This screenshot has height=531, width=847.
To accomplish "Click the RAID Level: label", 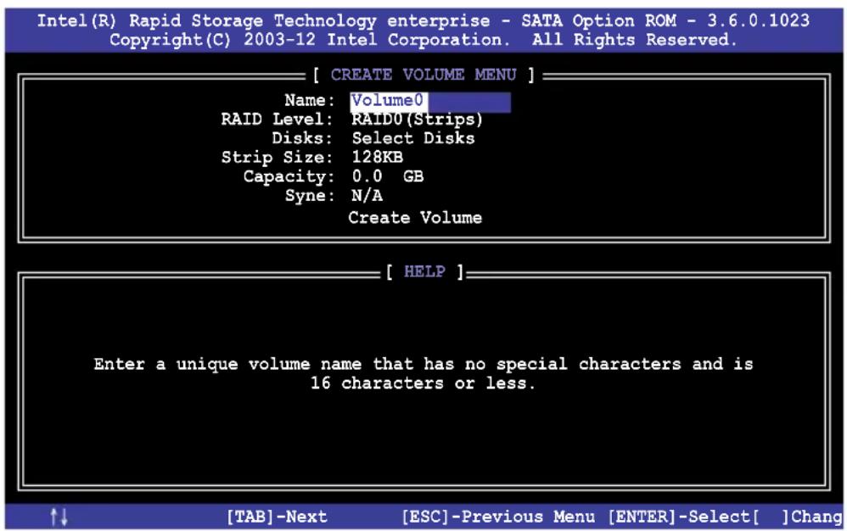I will [278, 120].
